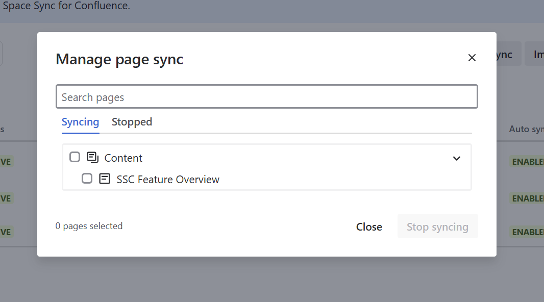Click the Content pages stack icon
The image size is (544, 302).
pos(93,158)
